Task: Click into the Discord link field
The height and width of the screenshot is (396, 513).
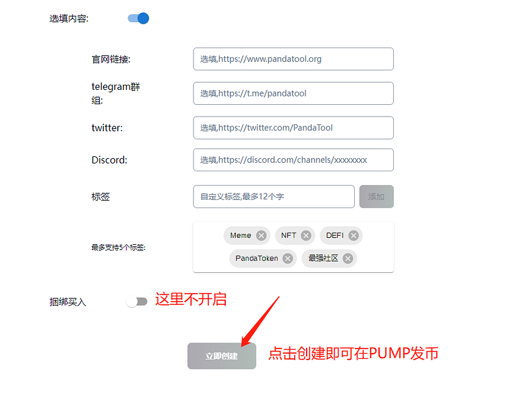Action: click(293, 160)
